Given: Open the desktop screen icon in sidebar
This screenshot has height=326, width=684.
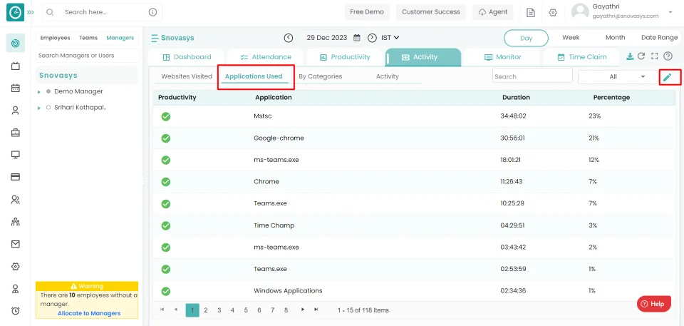Looking at the screenshot, I should [15, 155].
